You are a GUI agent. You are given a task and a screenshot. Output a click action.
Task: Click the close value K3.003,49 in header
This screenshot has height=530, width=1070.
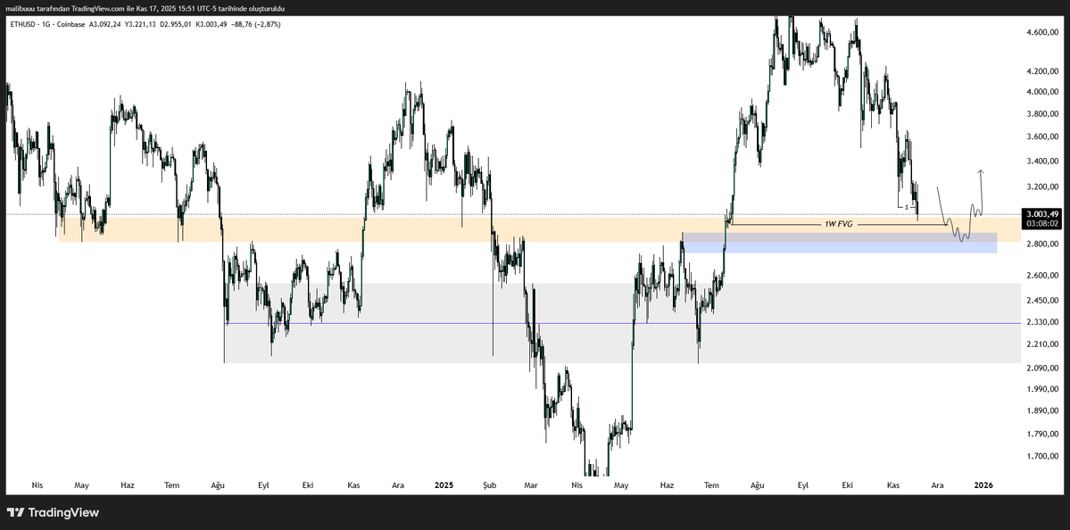pyautogui.click(x=211, y=24)
